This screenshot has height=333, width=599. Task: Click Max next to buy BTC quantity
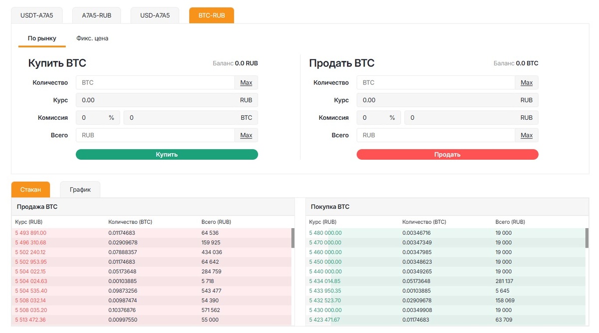tap(246, 82)
